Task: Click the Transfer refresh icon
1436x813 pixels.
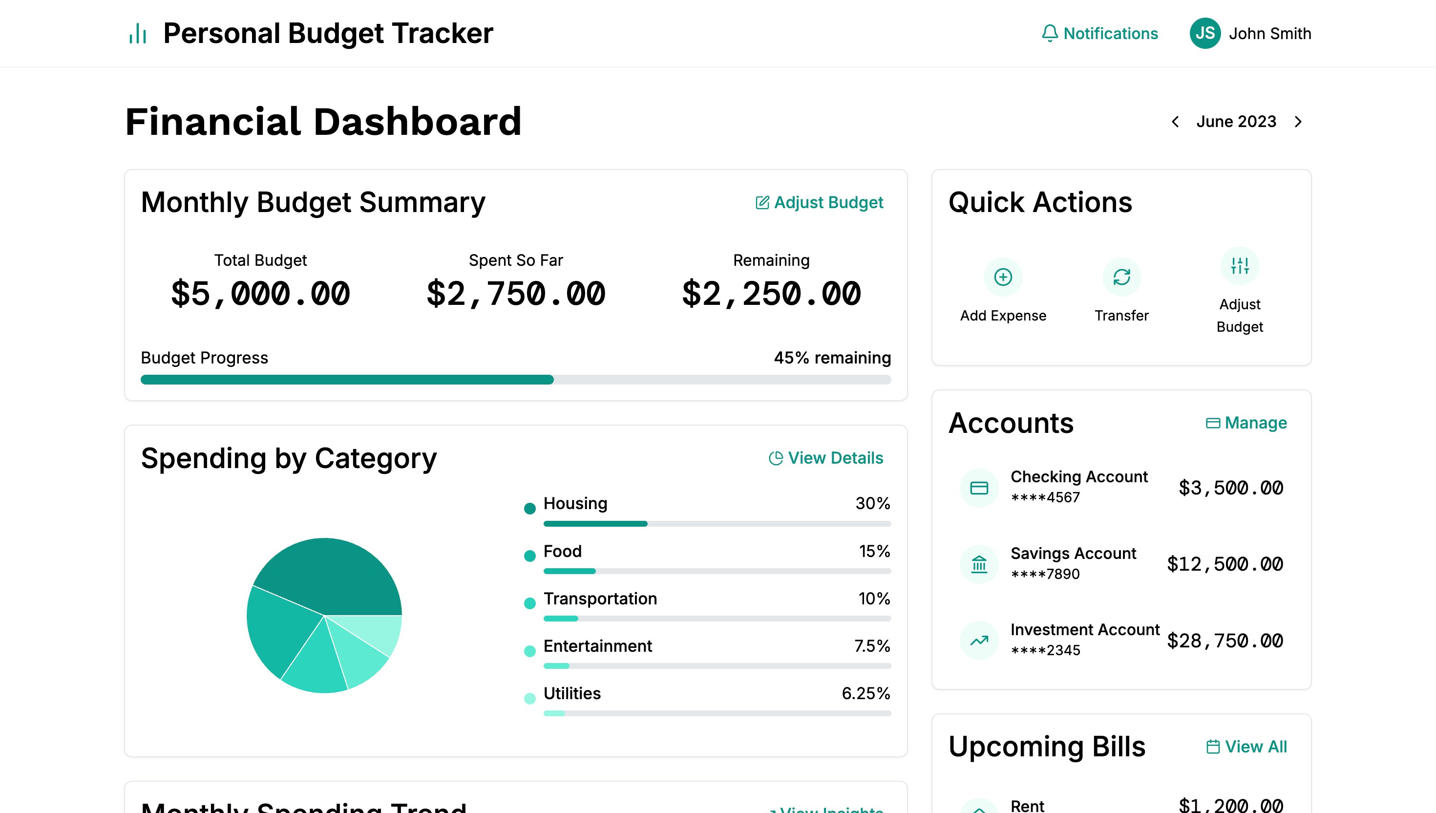Action: coord(1121,277)
